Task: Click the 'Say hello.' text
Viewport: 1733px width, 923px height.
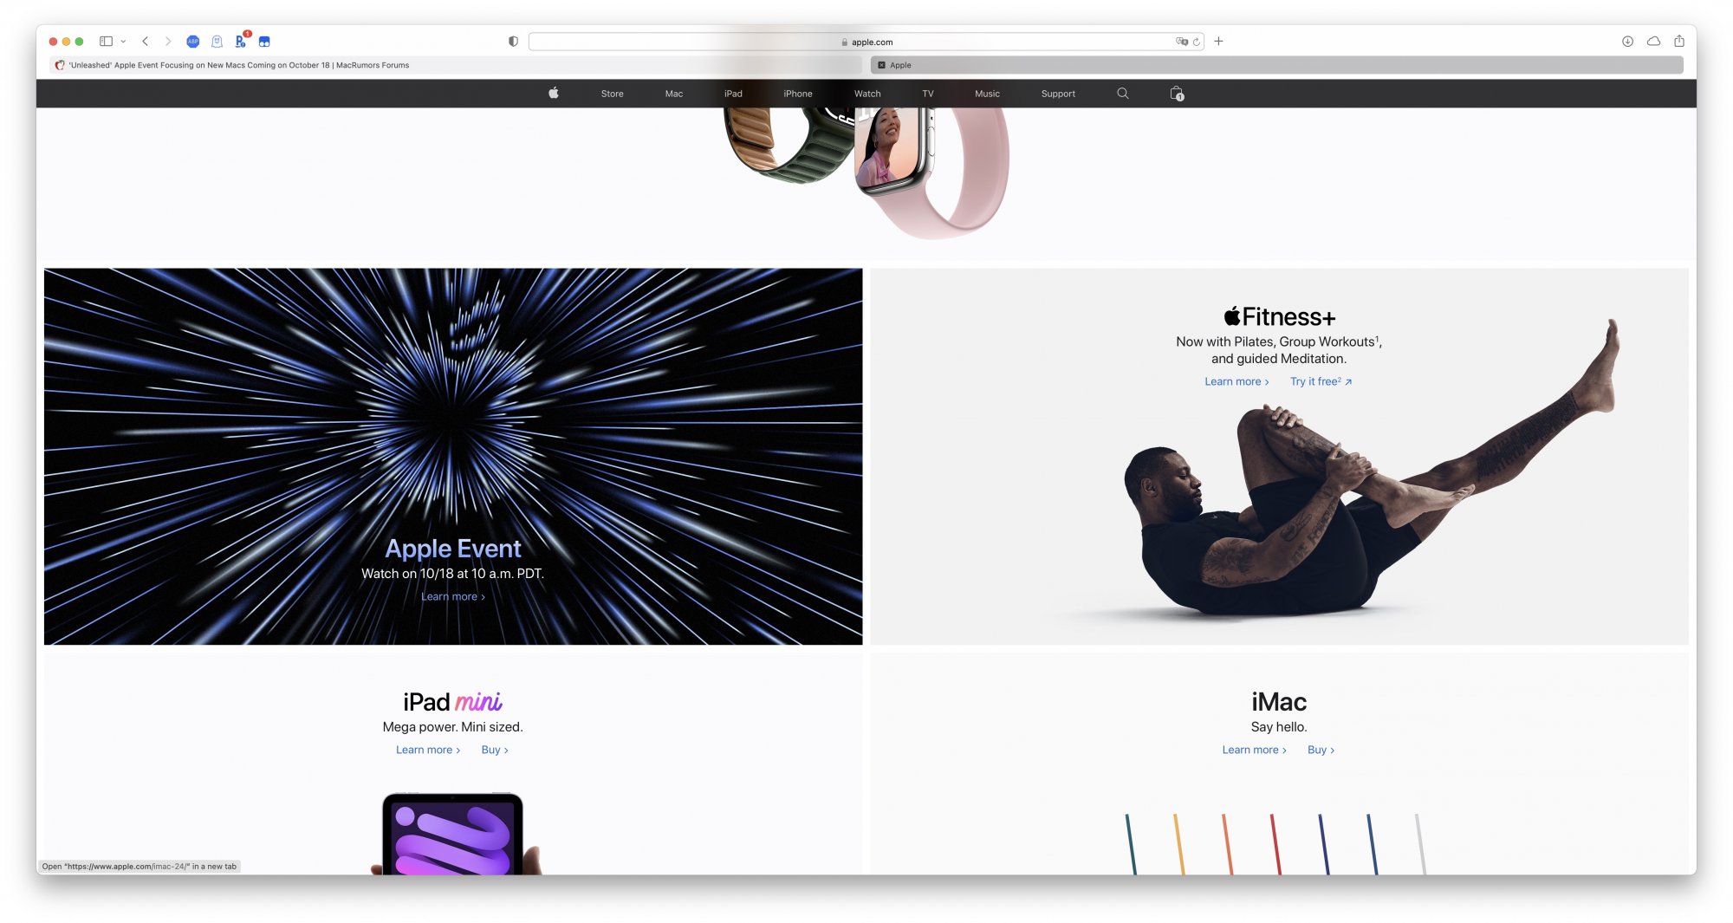Action: (1279, 726)
